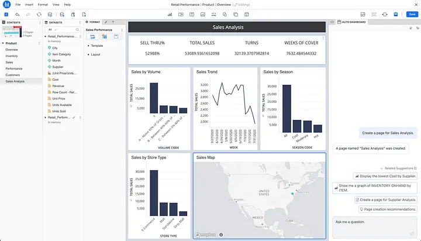Viewport: 421px width, 241px height.
Task: Select the Inventory page in Contents
Action: (x=12, y=56)
